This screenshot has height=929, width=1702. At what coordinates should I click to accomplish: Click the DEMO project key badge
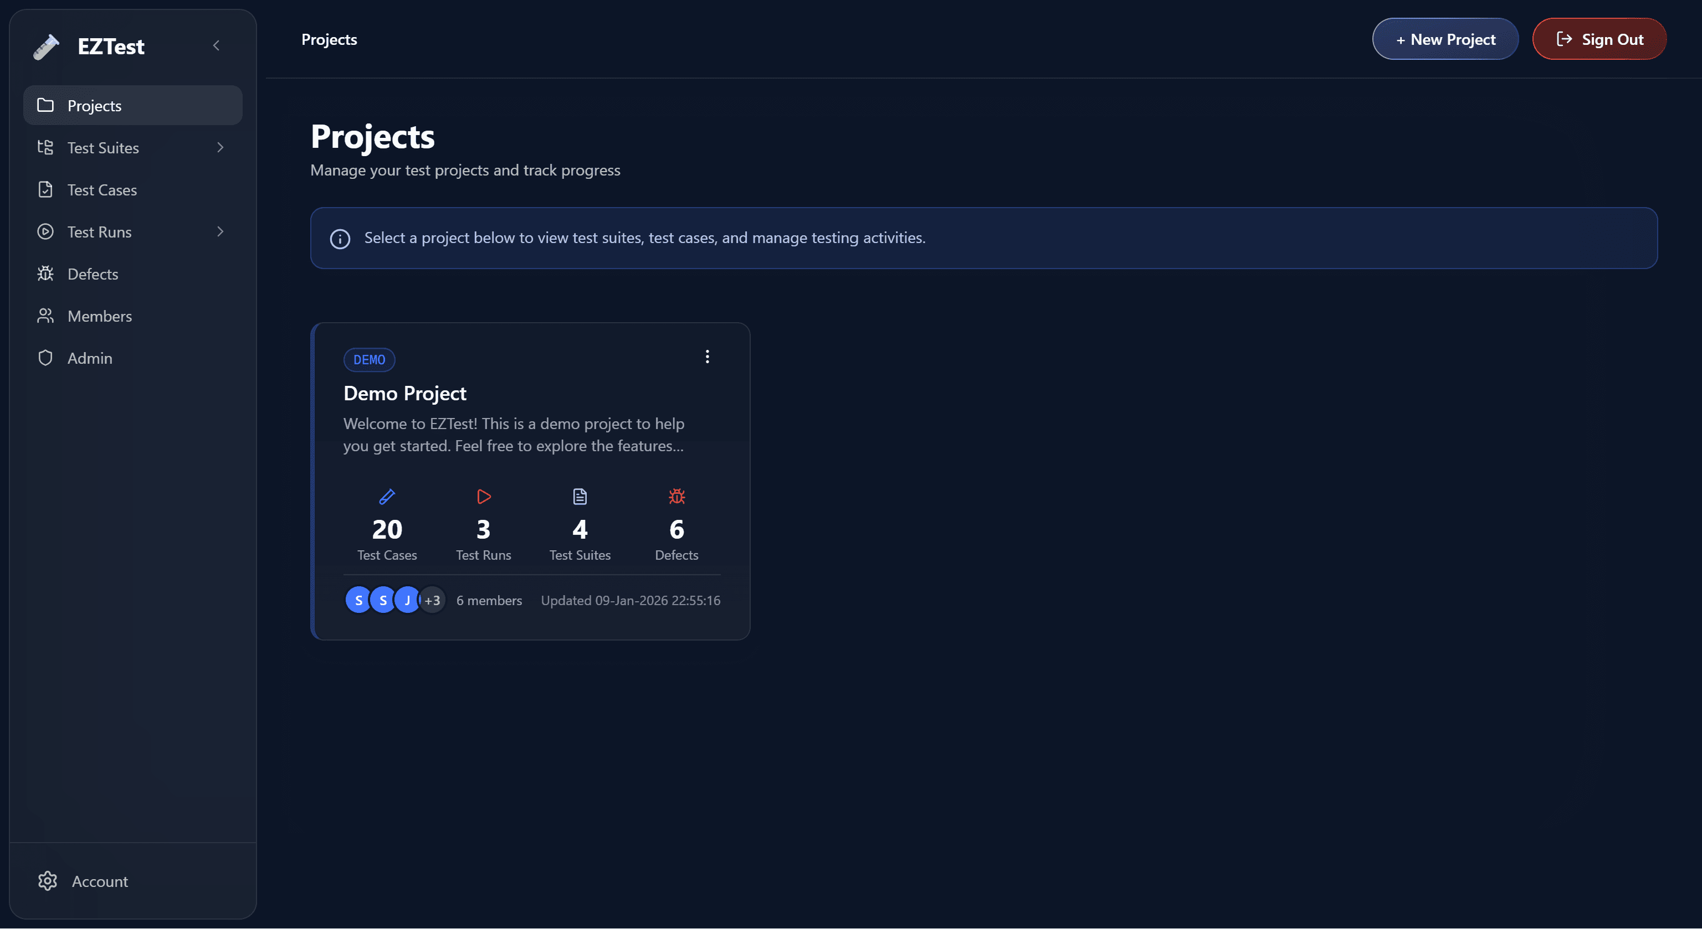click(368, 360)
